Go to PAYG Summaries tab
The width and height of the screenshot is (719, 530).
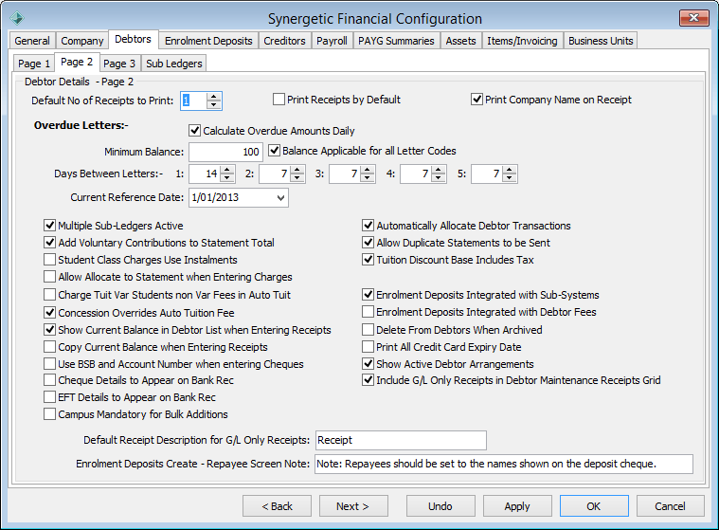tap(396, 41)
